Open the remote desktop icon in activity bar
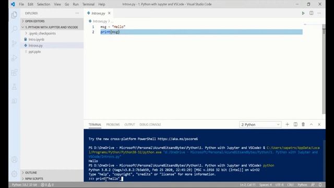The image size is (334, 188). coord(14,101)
